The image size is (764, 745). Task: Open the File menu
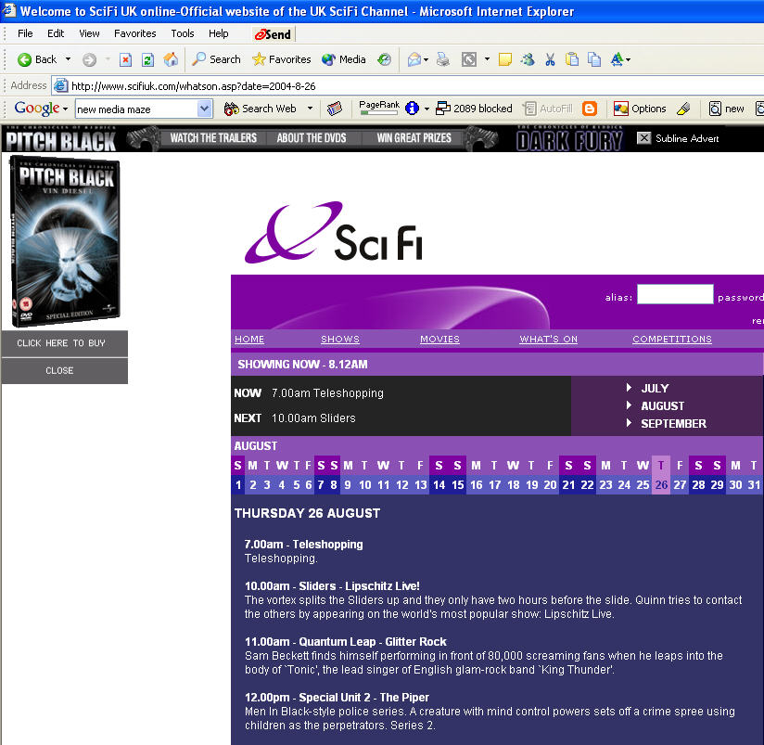click(25, 33)
